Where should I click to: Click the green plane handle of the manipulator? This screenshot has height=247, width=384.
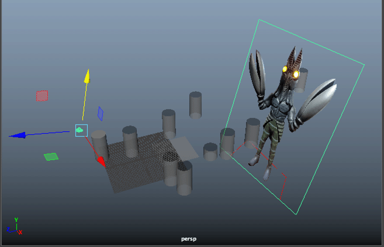tap(51, 156)
